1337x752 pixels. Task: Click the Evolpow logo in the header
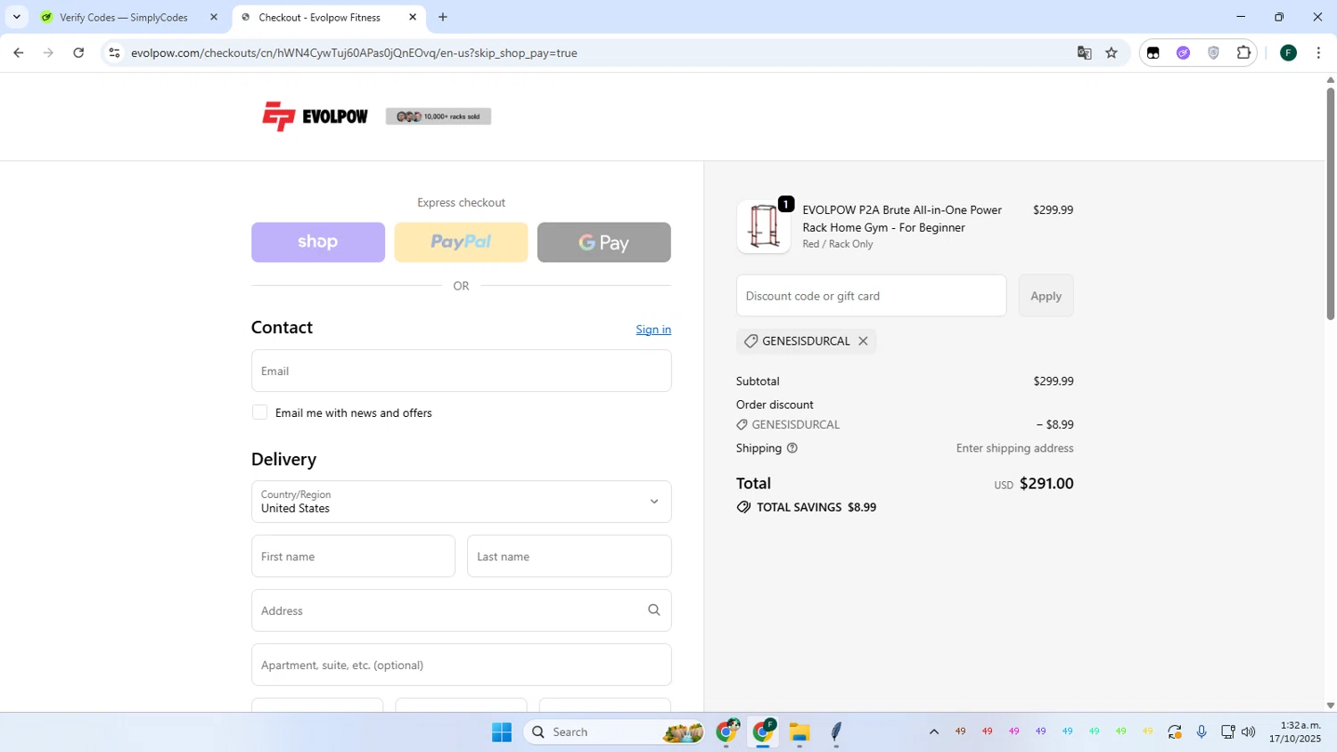[315, 117]
